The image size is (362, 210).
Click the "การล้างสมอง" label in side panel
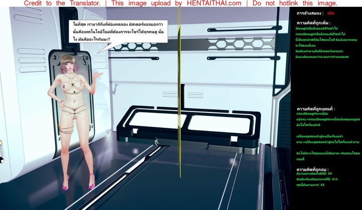(x=309, y=14)
